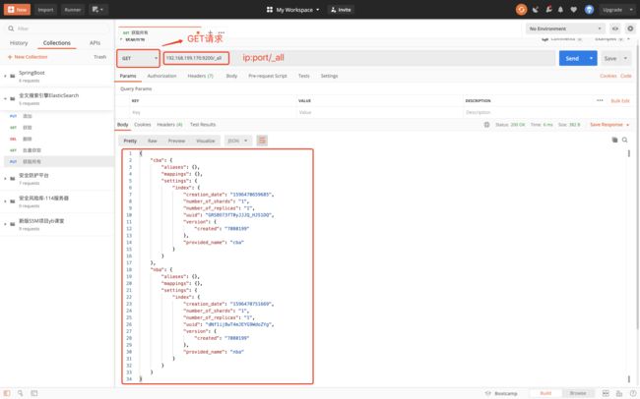Click the query param Value input field
Screen dimensions: 640x399
[x=380, y=112]
